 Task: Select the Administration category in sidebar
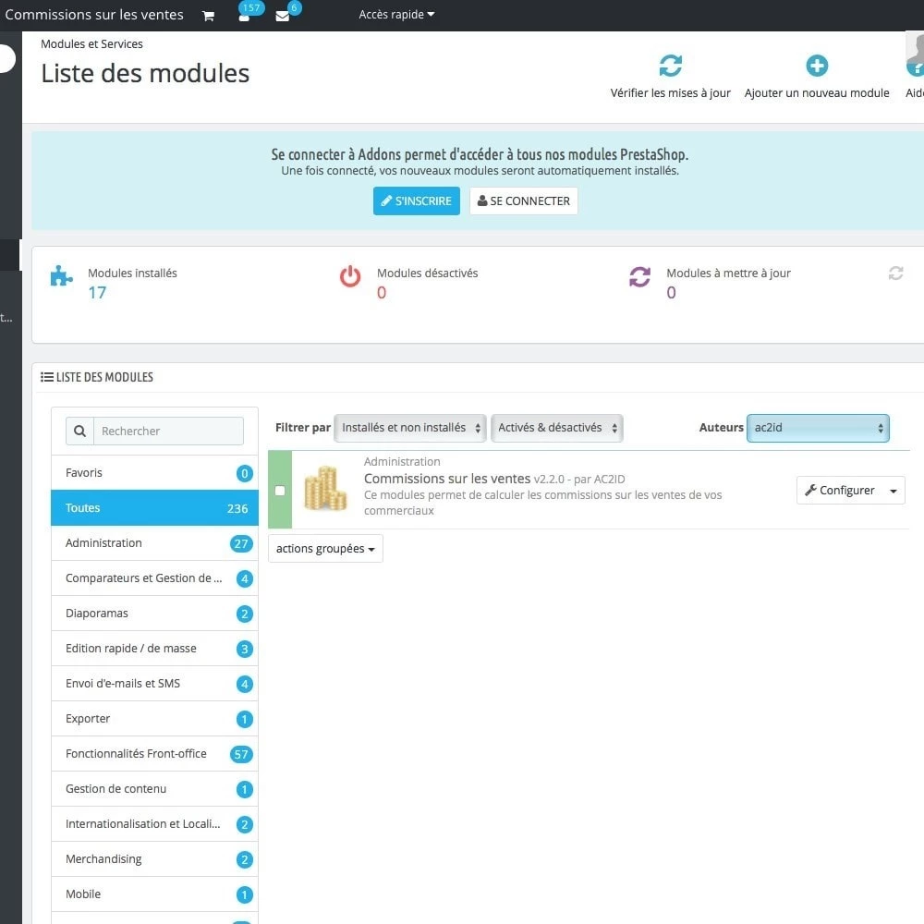pos(154,542)
